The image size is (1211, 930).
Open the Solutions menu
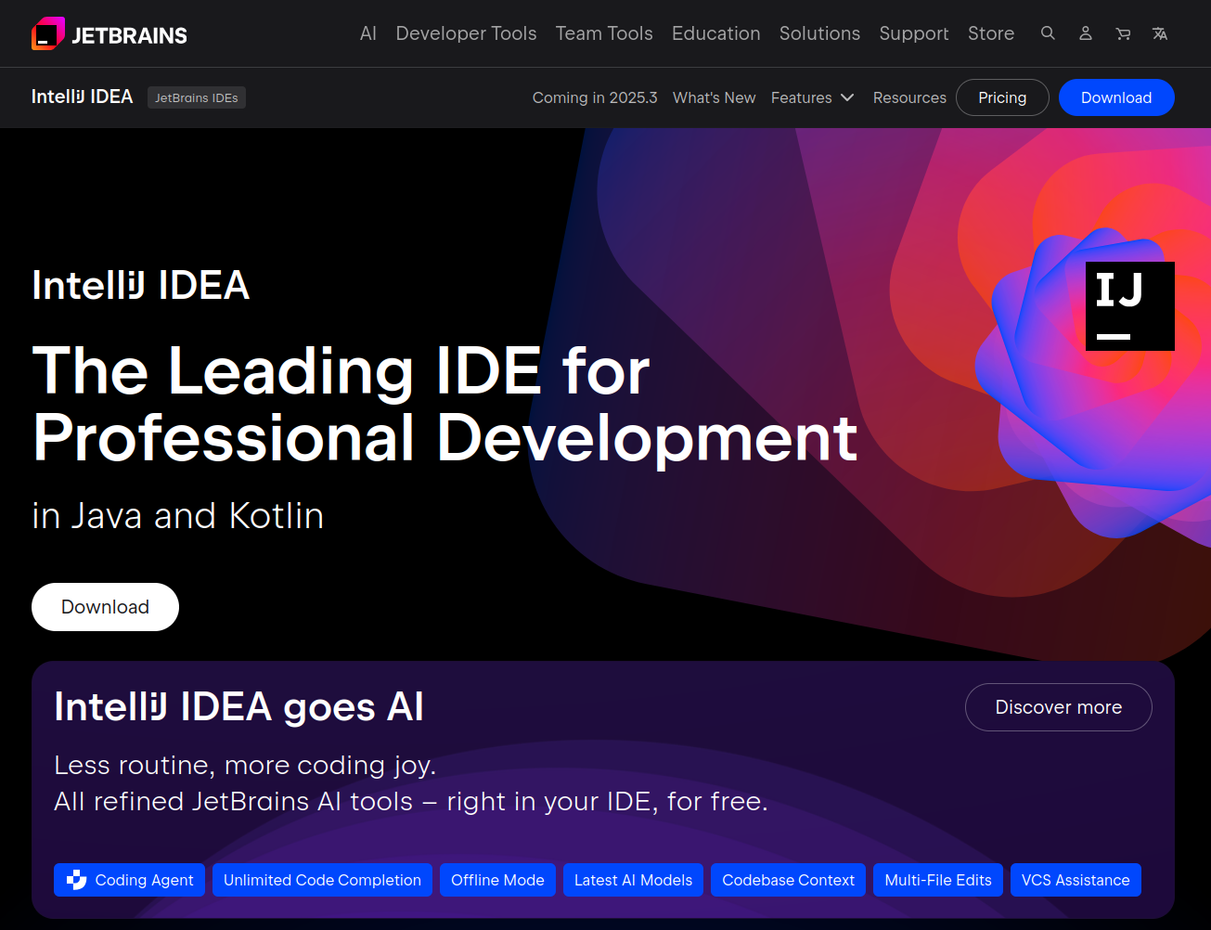819,33
